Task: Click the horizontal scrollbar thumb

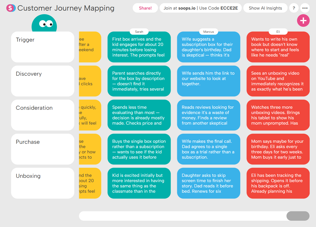Action: [x=298, y=216]
